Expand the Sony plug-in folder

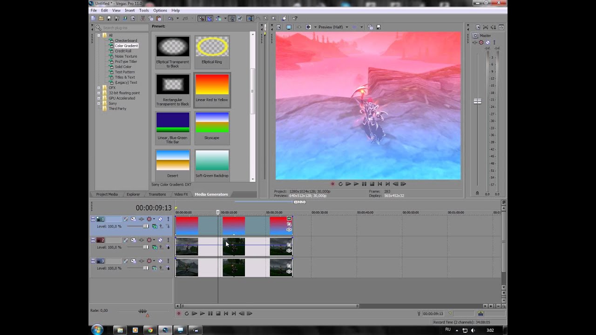(99, 103)
